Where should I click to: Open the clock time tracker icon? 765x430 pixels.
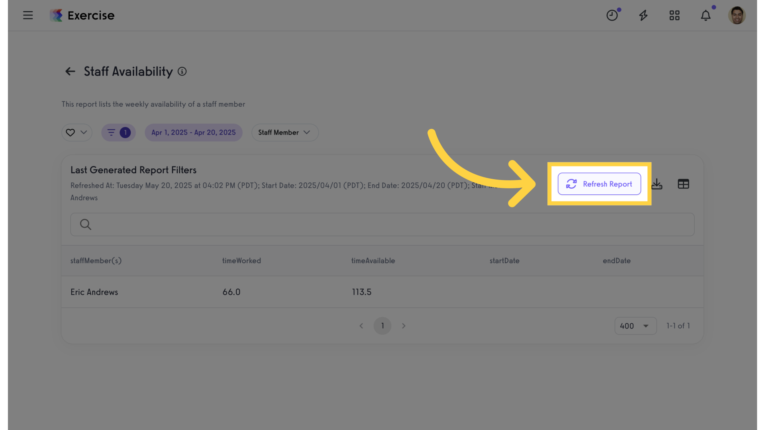point(612,15)
